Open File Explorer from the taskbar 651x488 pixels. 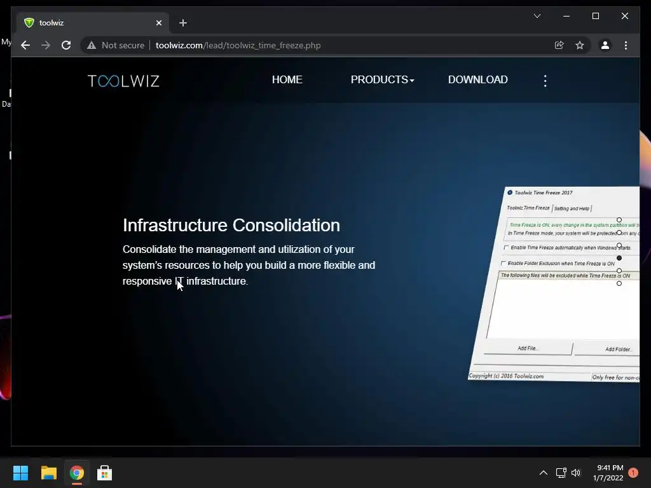click(x=48, y=473)
